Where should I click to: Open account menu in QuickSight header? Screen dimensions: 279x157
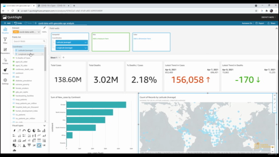[269, 17]
